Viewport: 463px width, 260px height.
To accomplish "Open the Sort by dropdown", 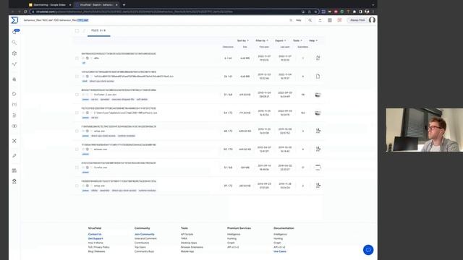I will click(243, 40).
